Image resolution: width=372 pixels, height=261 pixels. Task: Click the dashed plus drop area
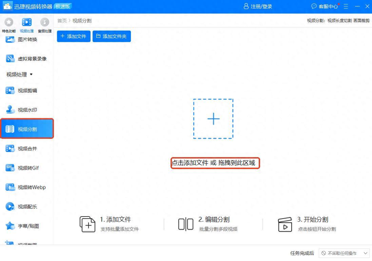click(x=213, y=119)
